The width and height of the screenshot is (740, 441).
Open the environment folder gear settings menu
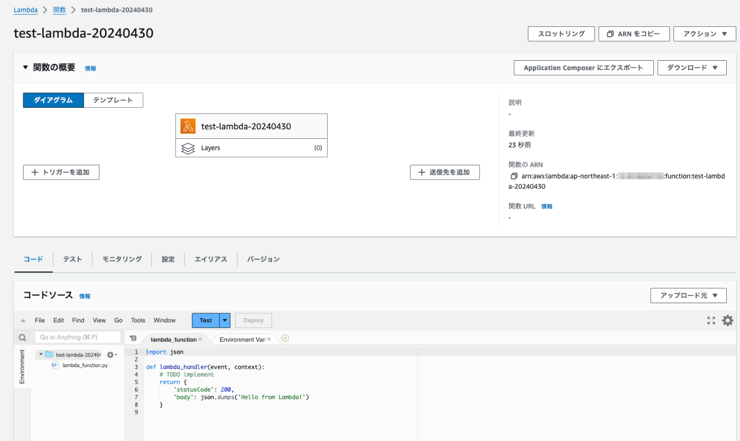(x=111, y=355)
